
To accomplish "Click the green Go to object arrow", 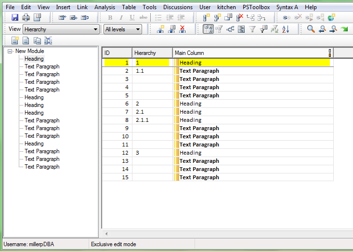I will pyautogui.click(x=344, y=29).
